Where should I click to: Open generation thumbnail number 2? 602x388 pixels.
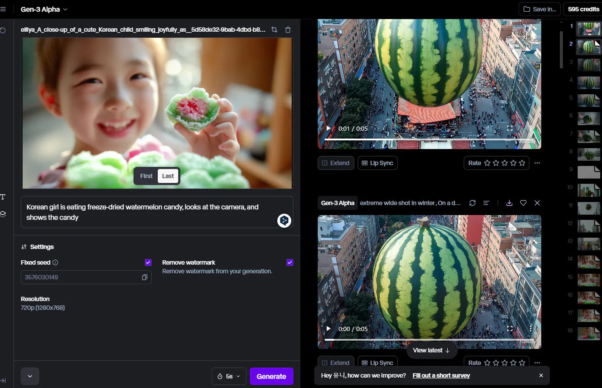(x=589, y=46)
